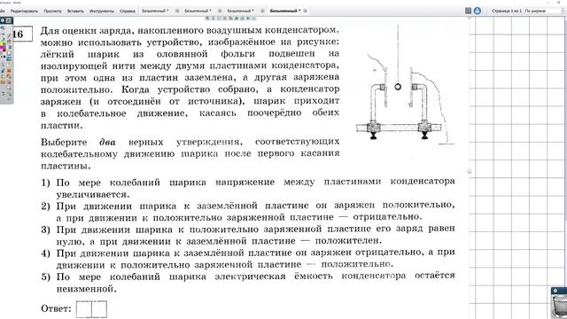This screenshot has width=567, height=319.
Task: Open the По ширине zoom dropdown
Action: pos(543,11)
